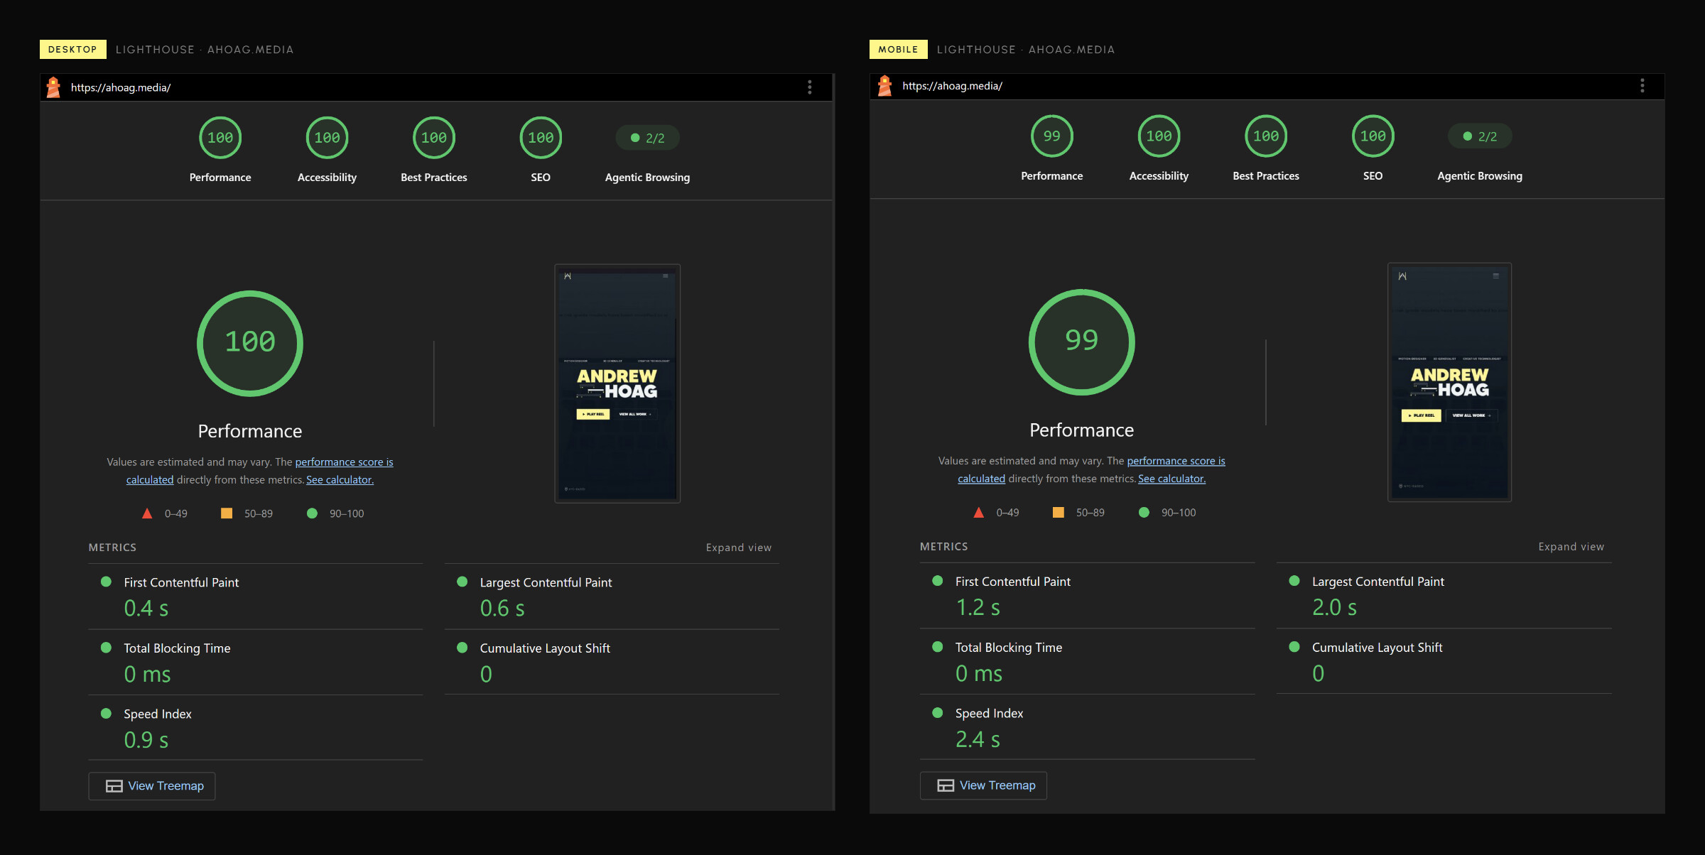This screenshot has width=1705, height=855.
Task: Click View Treemap button in Desktop report
Action: (x=152, y=786)
